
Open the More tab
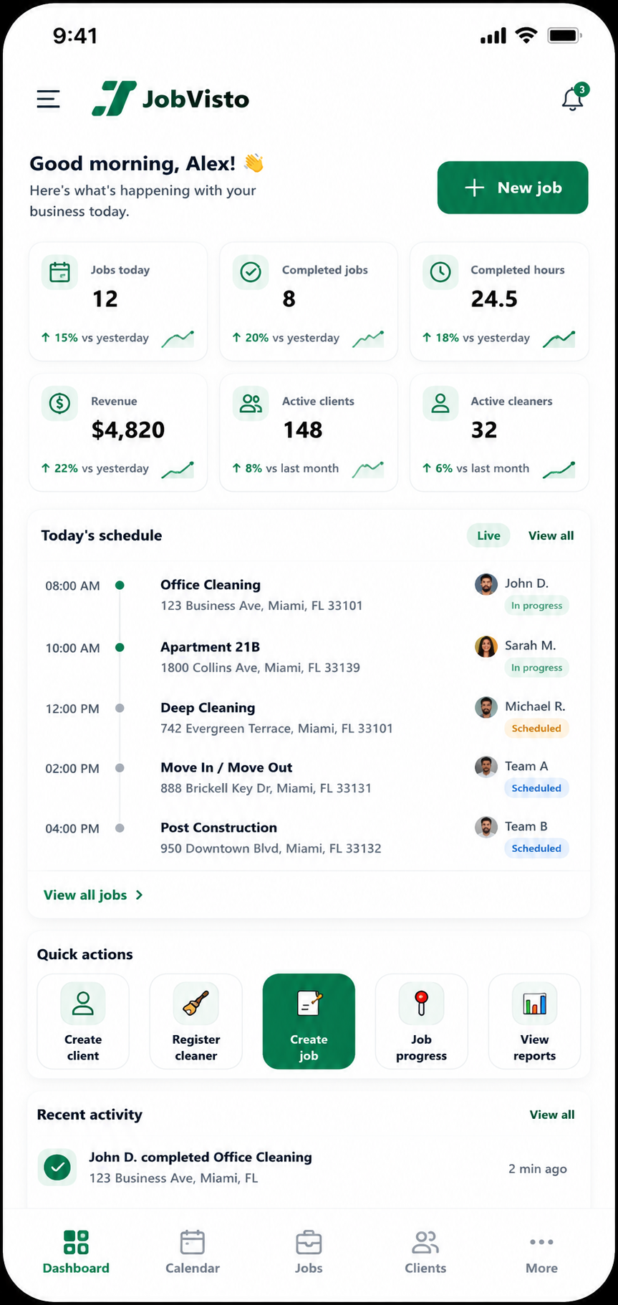(x=541, y=1252)
